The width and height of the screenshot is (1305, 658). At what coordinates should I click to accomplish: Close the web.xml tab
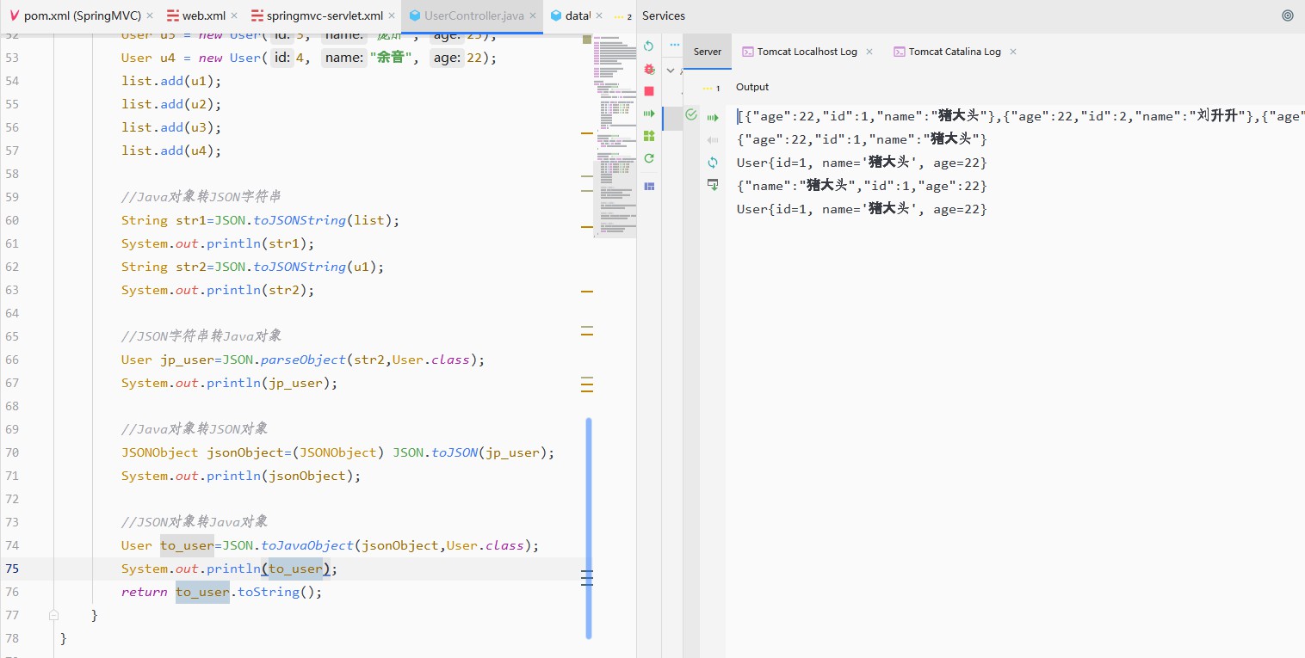tap(234, 16)
